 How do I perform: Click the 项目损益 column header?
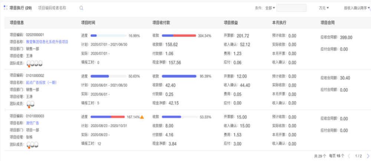232,22
